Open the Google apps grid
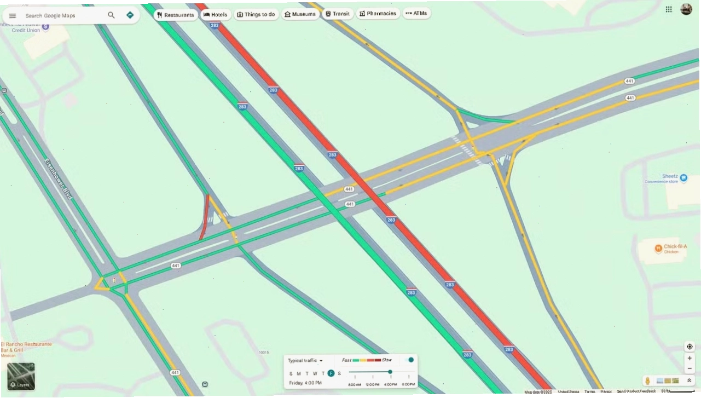Image resolution: width=701 pixels, height=398 pixels. click(669, 9)
